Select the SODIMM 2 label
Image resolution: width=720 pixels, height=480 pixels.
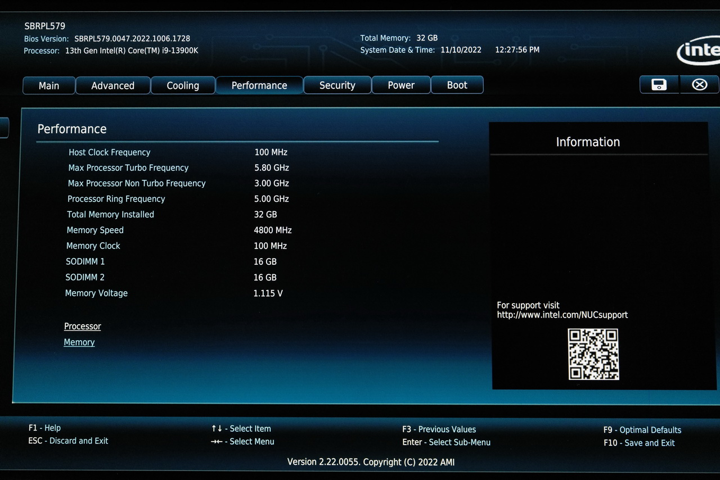coord(85,277)
